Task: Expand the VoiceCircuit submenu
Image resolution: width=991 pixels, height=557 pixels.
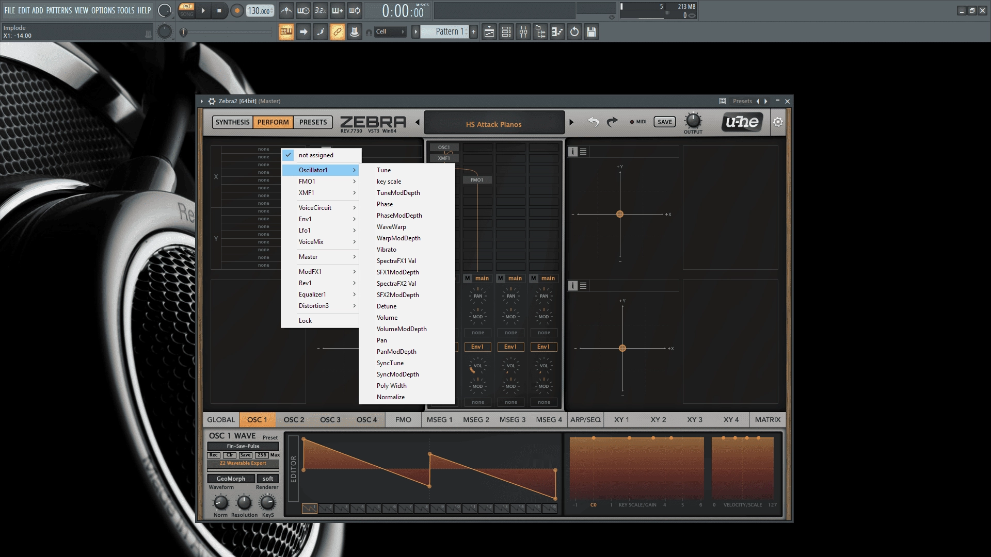Action: point(321,208)
